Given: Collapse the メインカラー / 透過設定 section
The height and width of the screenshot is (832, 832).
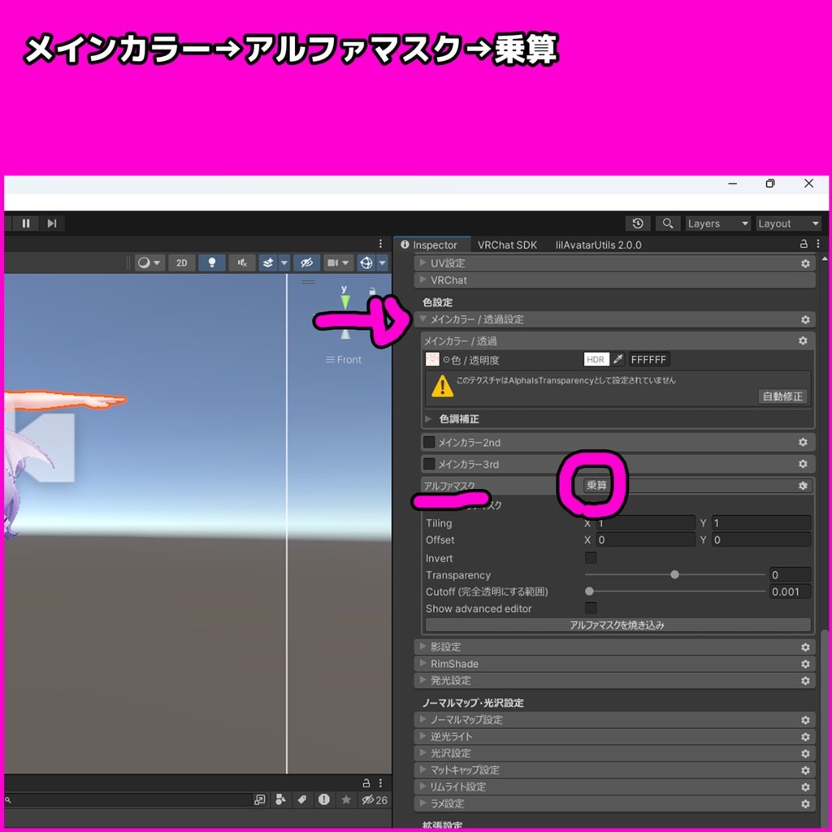Looking at the screenshot, I should [x=422, y=318].
